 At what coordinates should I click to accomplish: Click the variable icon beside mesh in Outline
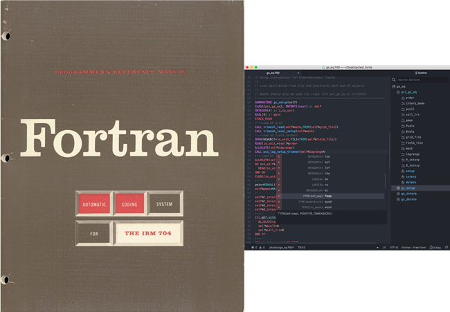click(403, 149)
